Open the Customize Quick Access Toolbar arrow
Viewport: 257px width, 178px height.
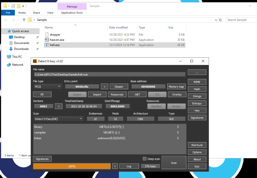[23, 6]
